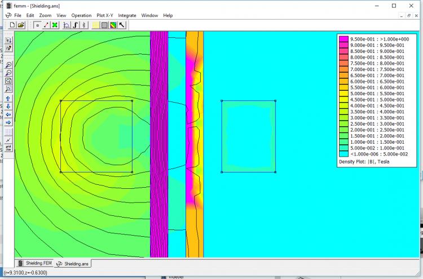Screen dimensions: 423x279
Task: Open density plot settings with rainbow icon
Action: (113, 25)
